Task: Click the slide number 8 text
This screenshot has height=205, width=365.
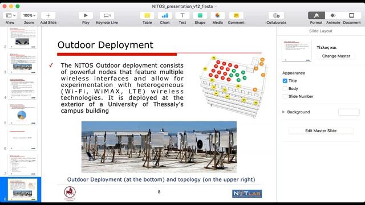Action: (159, 192)
